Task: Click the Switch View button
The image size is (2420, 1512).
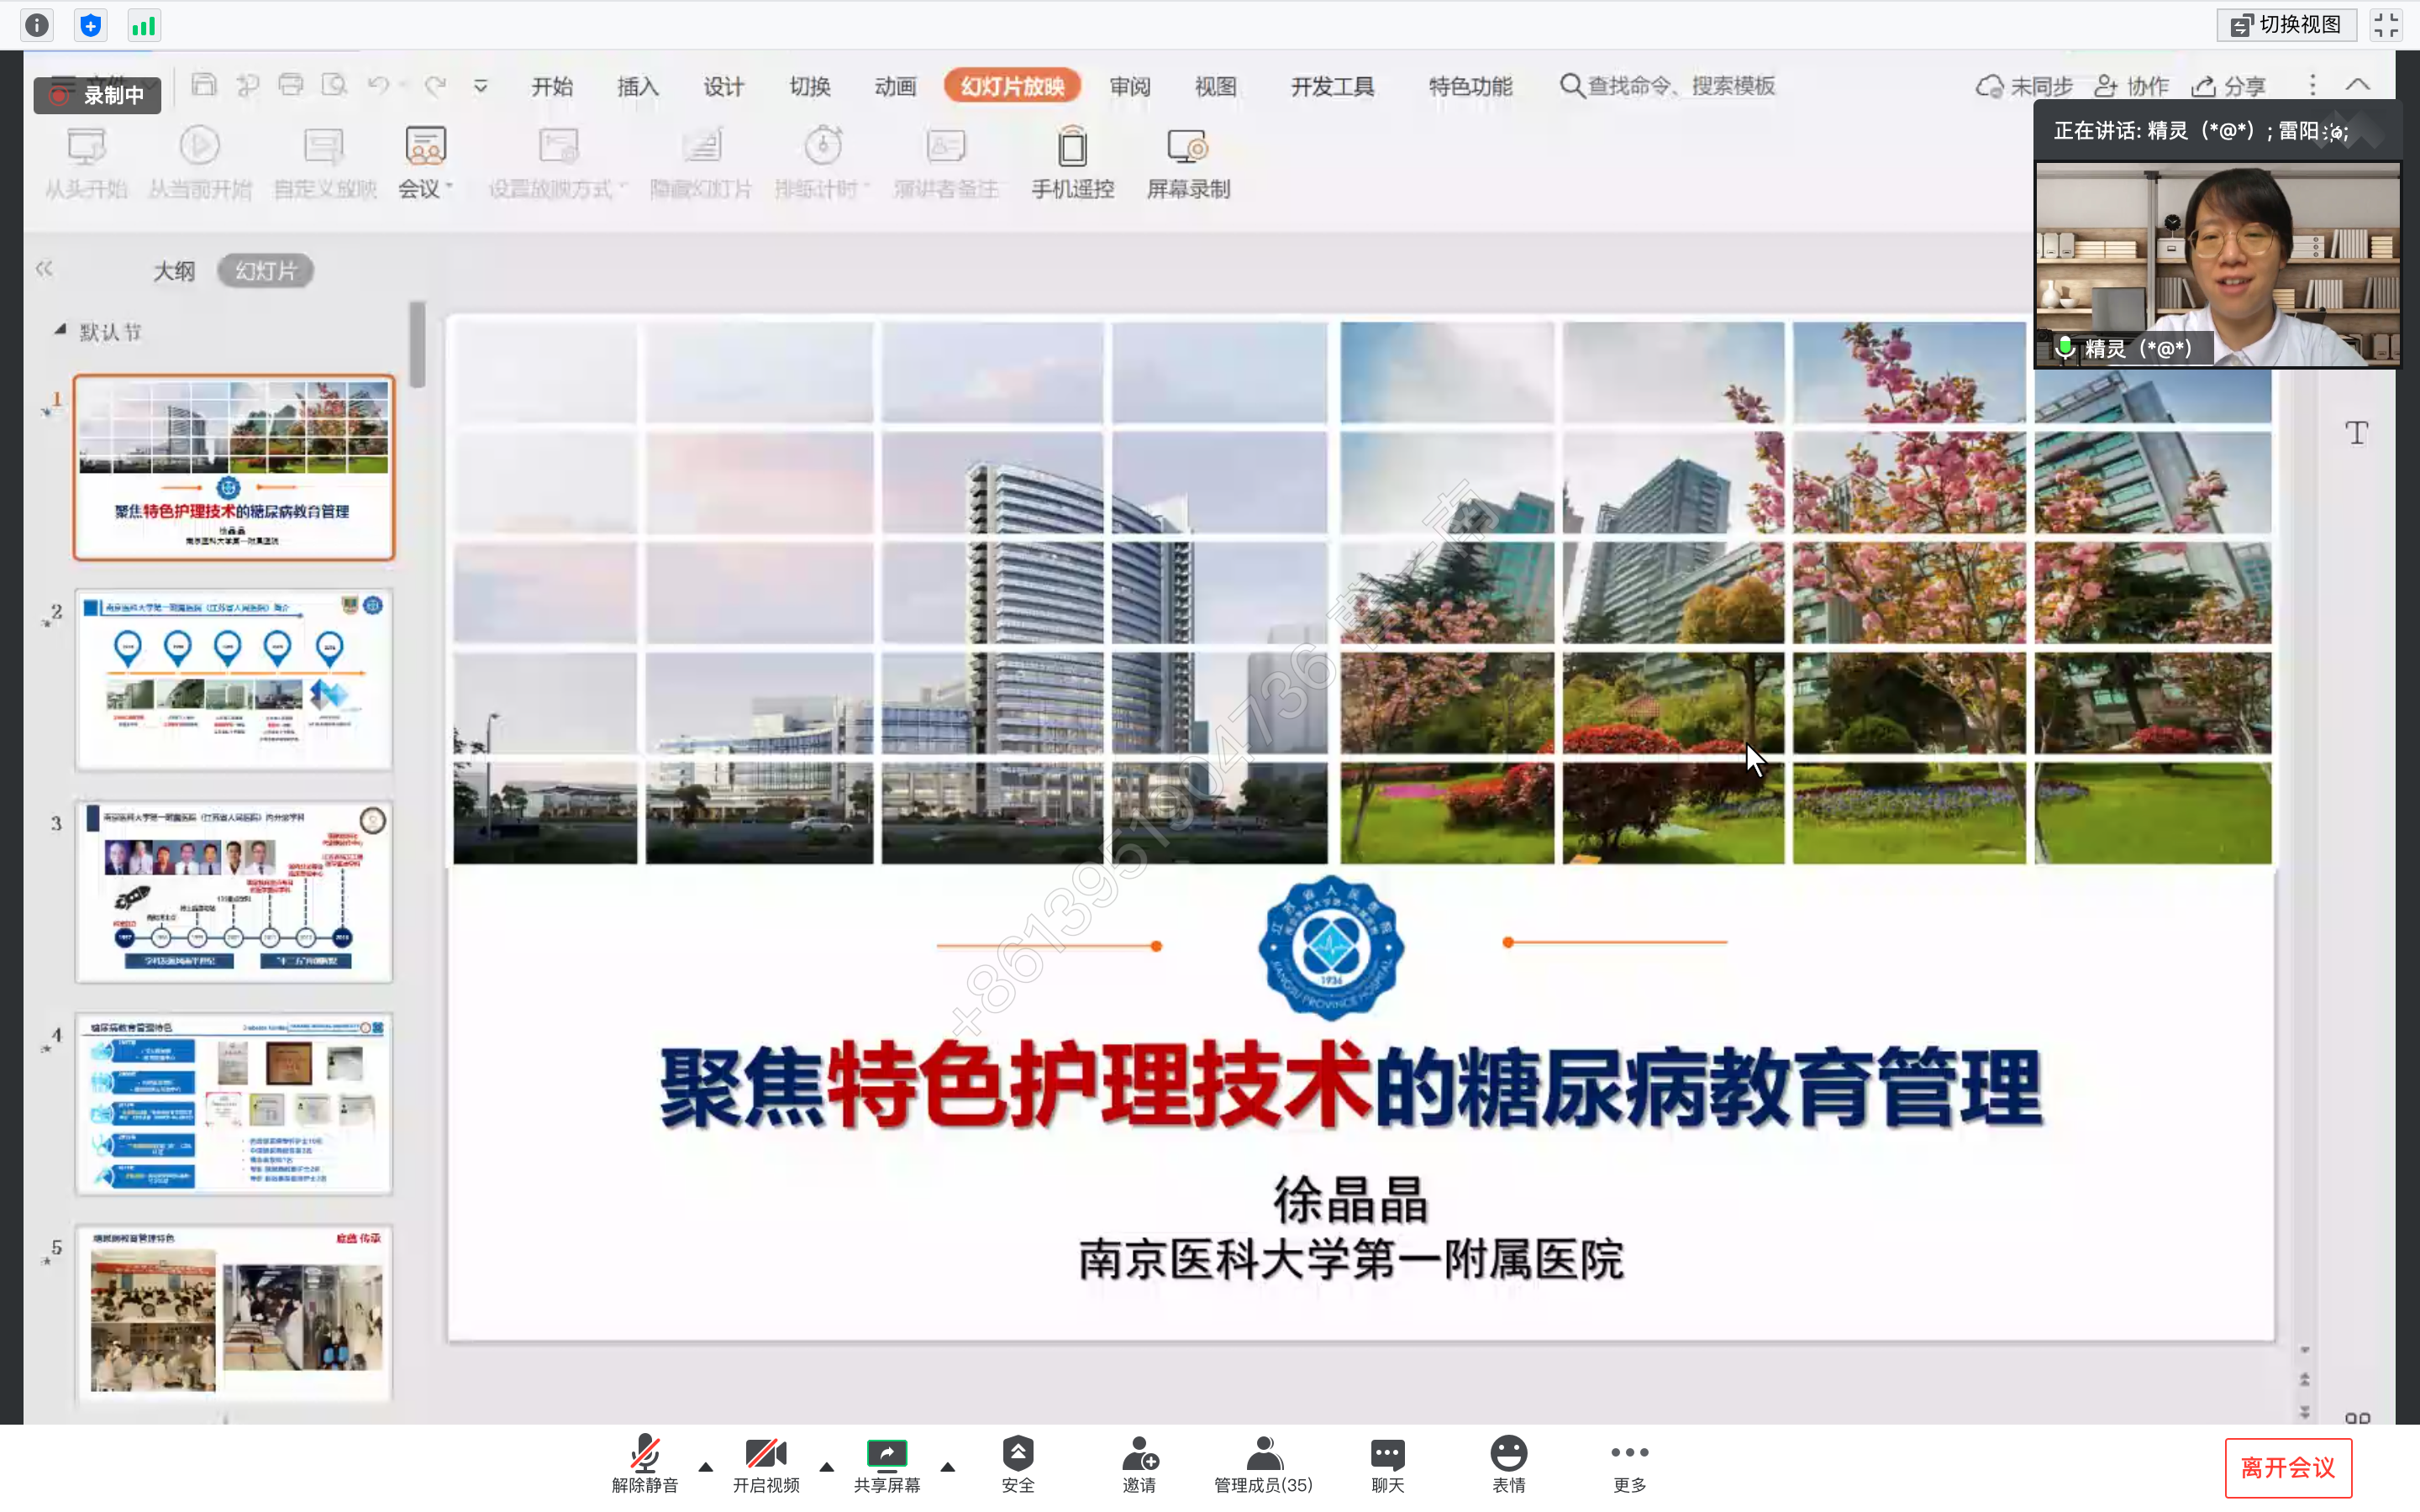Action: [x=2286, y=25]
